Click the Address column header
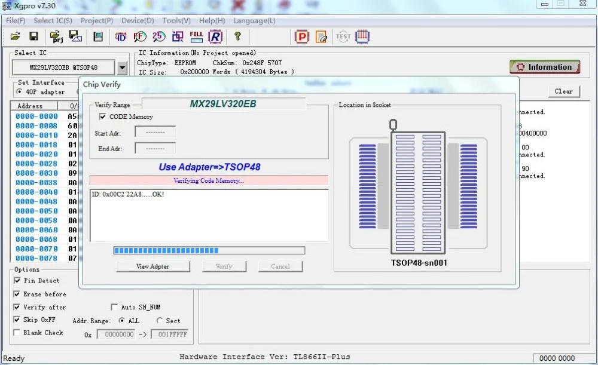The width and height of the screenshot is (598, 365). pyautogui.click(x=33, y=106)
